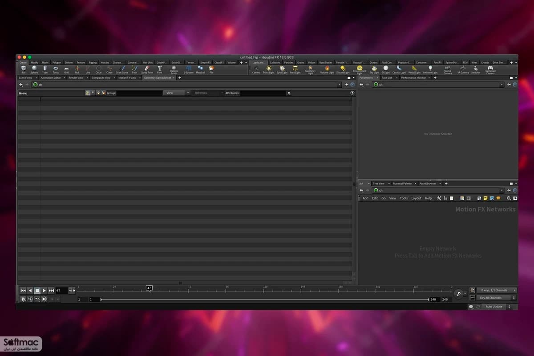
Task: Add a Volume Light
Action: coord(327,69)
